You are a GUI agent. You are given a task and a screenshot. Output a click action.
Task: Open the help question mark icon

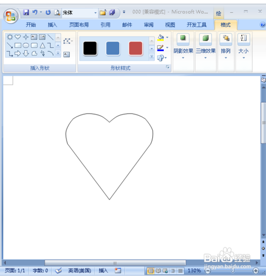(x=263, y=25)
